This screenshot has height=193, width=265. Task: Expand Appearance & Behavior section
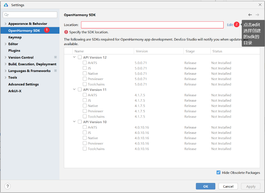pos(5,24)
